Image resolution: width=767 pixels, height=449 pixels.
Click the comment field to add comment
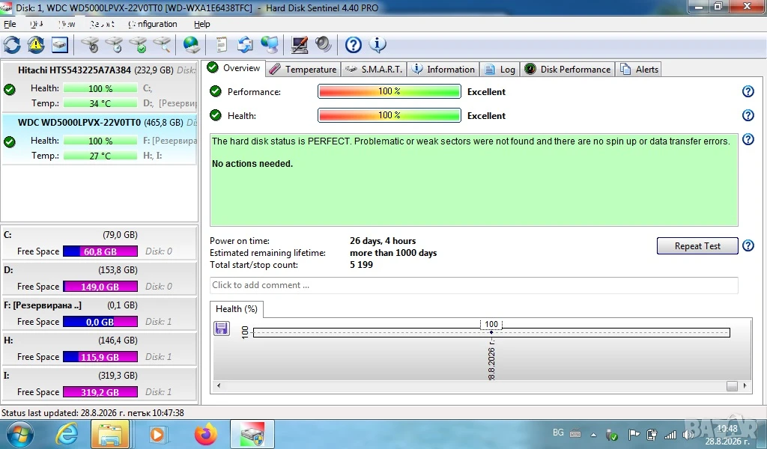click(x=473, y=285)
